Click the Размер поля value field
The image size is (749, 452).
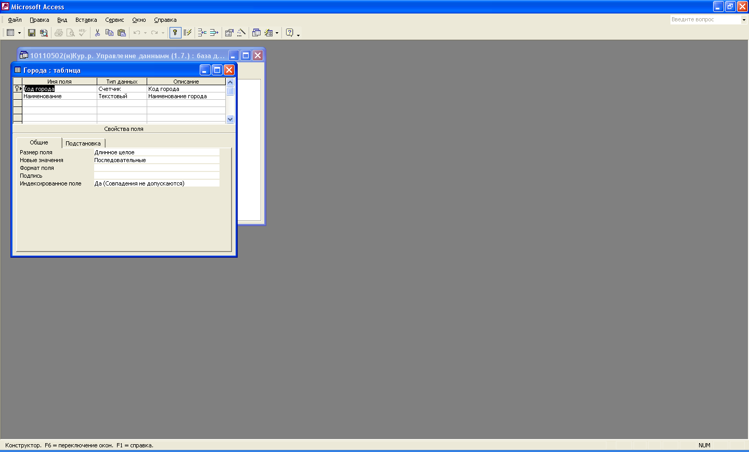(x=156, y=152)
